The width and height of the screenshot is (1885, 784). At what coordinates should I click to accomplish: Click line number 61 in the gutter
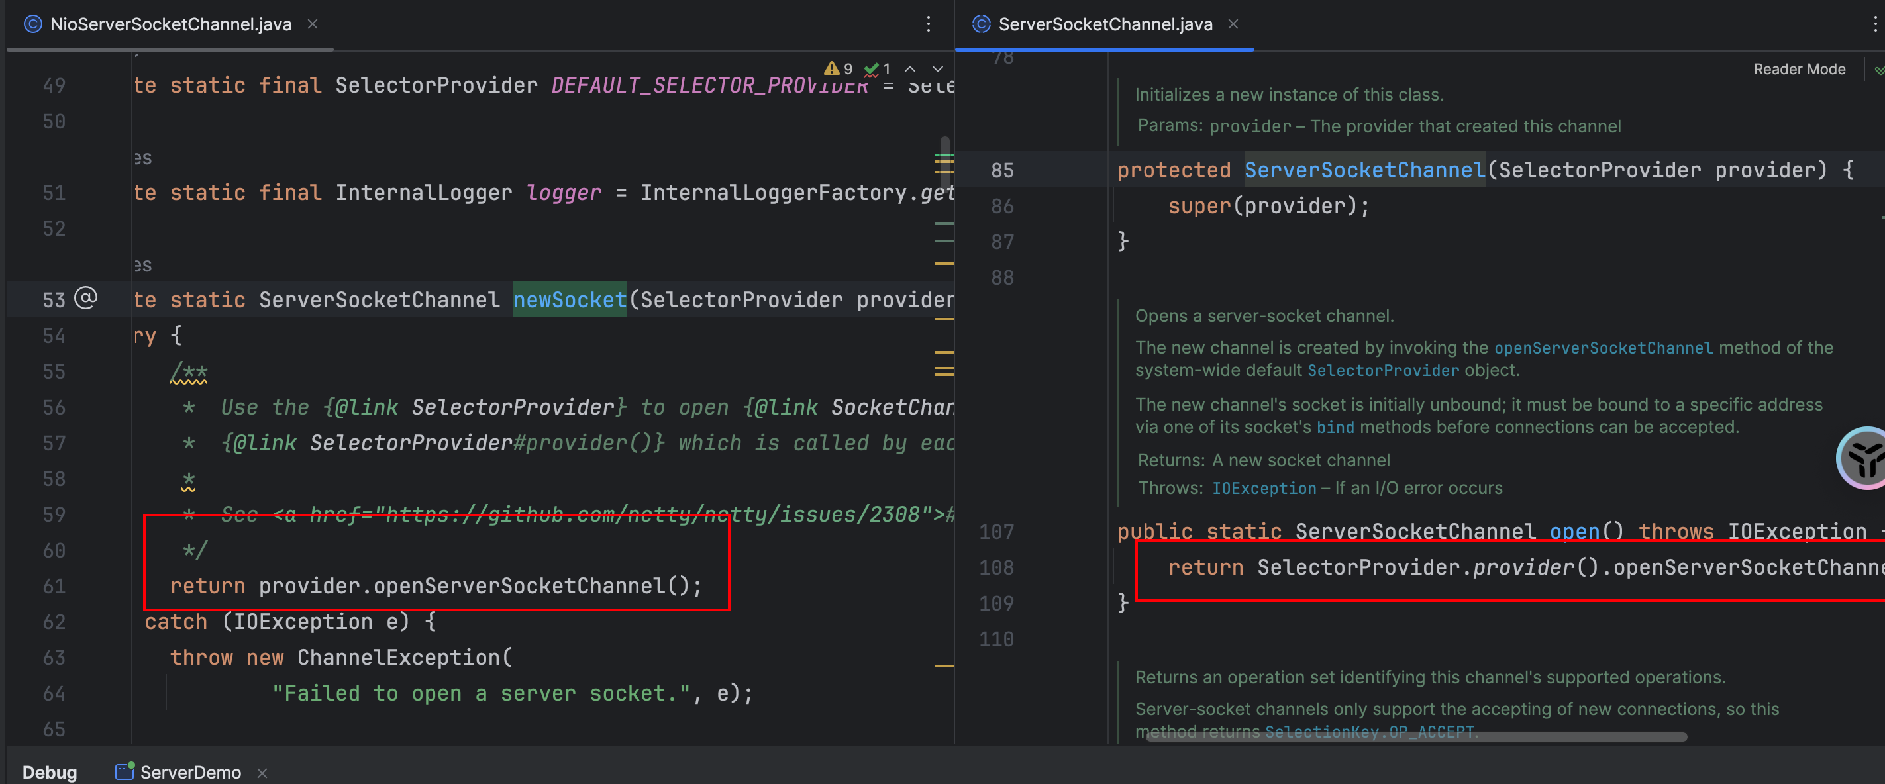[54, 587]
